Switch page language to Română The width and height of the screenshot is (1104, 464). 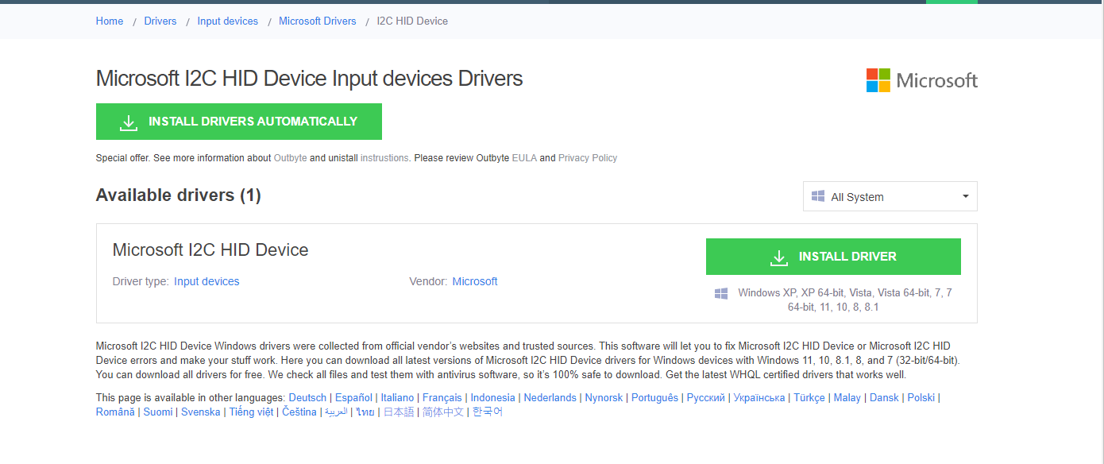pyautogui.click(x=115, y=412)
